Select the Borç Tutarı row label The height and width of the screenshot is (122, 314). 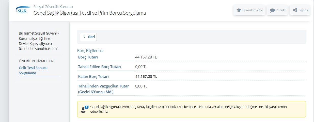[x=88, y=57]
